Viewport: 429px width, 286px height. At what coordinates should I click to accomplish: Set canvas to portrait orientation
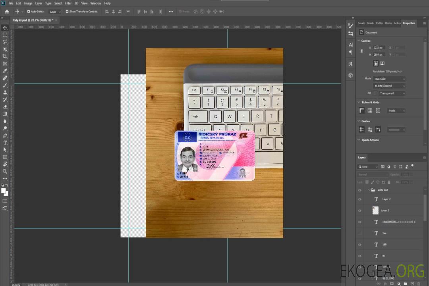(x=376, y=64)
